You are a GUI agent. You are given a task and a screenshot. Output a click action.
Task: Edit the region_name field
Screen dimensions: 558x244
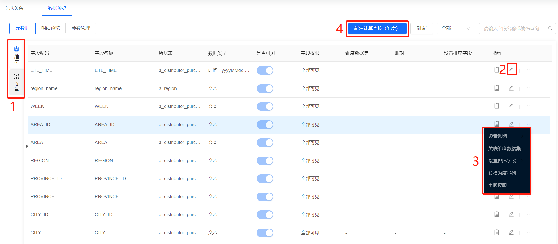pyautogui.click(x=511, y=88)
